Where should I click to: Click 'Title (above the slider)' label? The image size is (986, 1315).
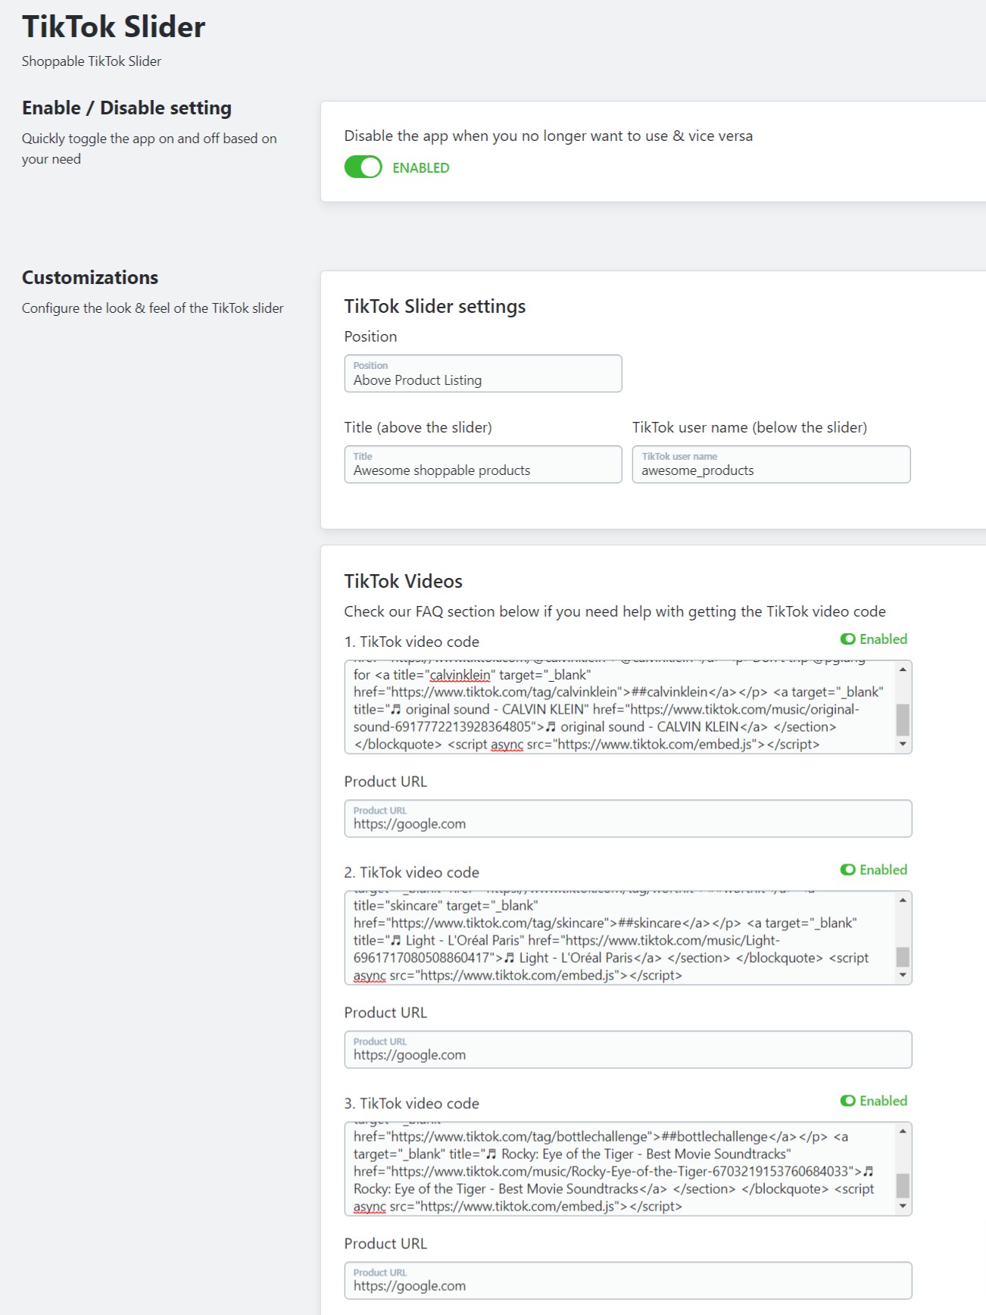[418, 427]
